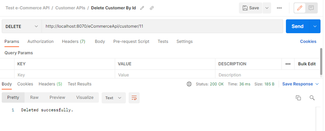Screen dimensions: 325x131
Task: Open response Headers (5) tab
Action: point(50,84)
